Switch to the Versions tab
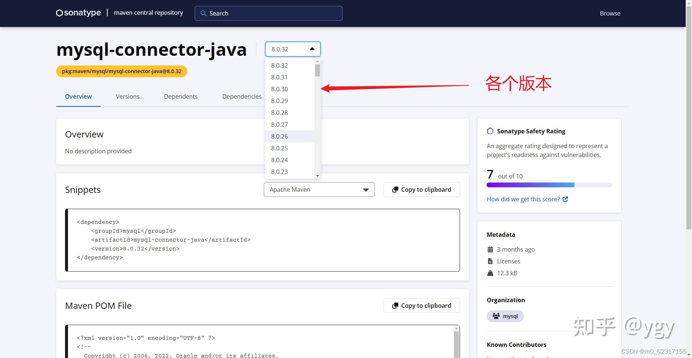Image resolution: width=692 pixels, height=358 pixels. [127, 96]
